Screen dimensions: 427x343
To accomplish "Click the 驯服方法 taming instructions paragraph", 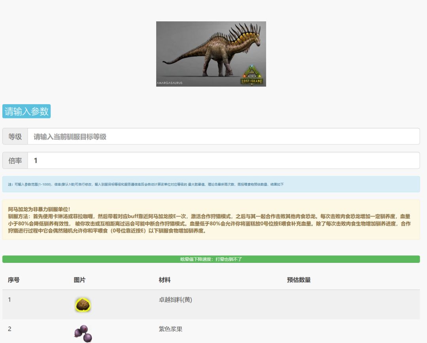I will click(x=209, y=223).
